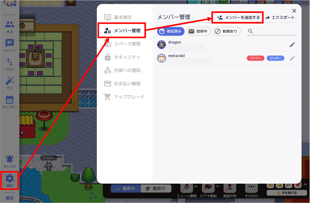
Task: Open おしらせ notifications bell
Action: pos(9,161)
